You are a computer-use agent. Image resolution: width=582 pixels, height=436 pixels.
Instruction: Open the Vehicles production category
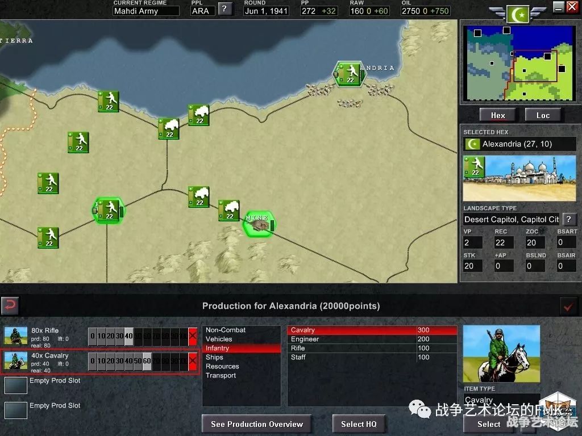(x=241, y=339)
